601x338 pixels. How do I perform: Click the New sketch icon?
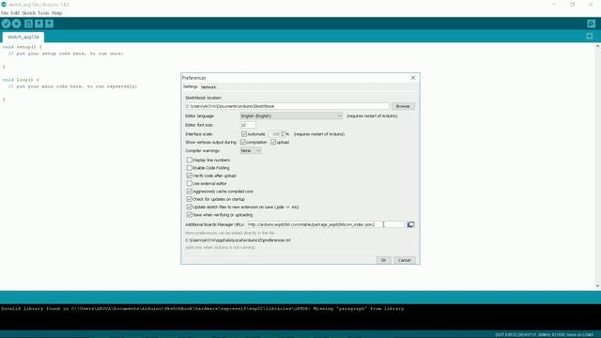point(28,23)
